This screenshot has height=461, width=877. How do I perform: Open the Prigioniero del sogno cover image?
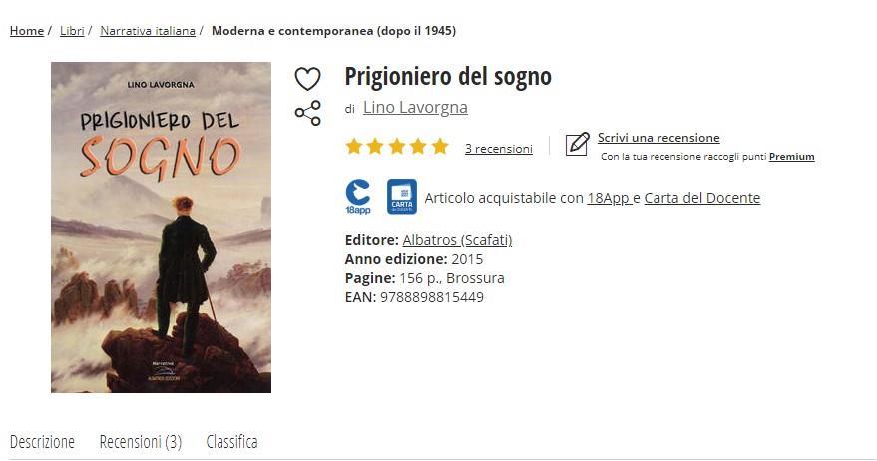click(161, 228)
